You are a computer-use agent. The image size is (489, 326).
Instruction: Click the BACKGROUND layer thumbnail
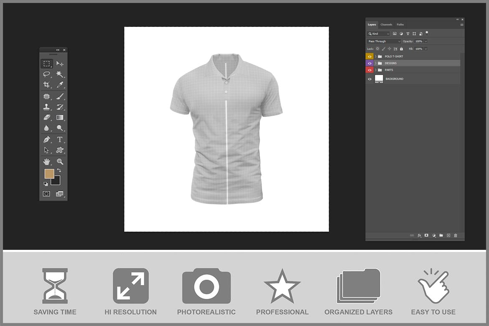coord(379,79)
